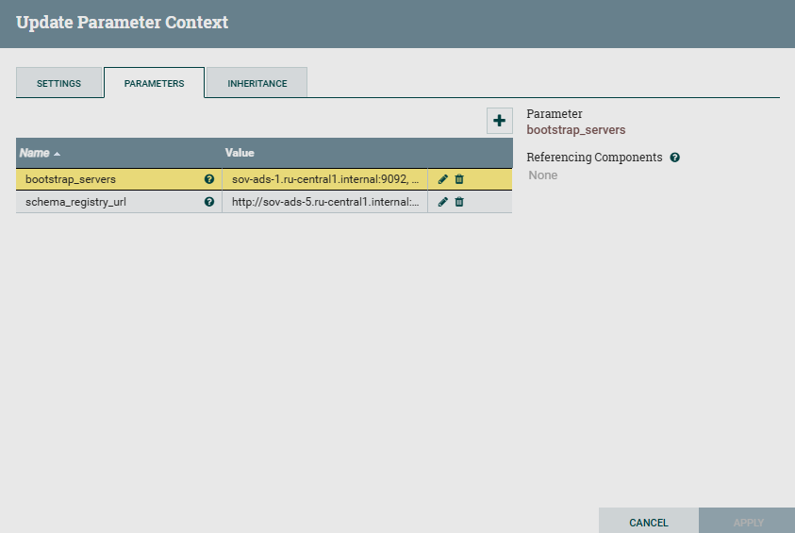Show bootstrap_servers description help icon
795x533 pixels.
(x=209, y=179)
